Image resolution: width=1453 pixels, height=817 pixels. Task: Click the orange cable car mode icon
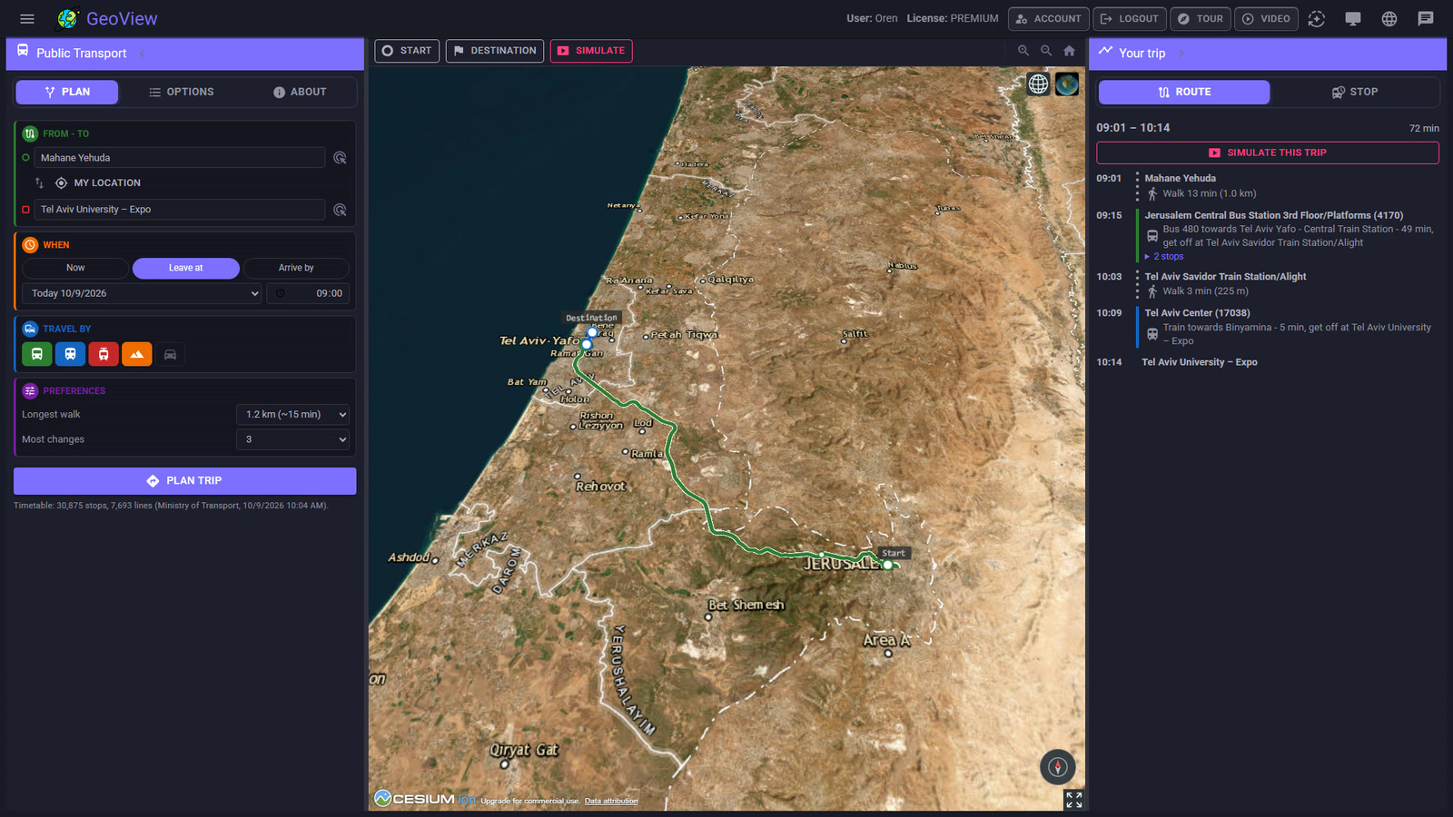pos(137,354)
